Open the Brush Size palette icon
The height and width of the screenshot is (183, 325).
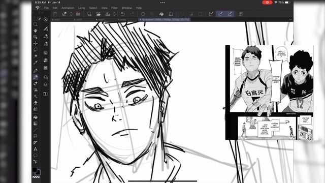[x=46, y=44]
